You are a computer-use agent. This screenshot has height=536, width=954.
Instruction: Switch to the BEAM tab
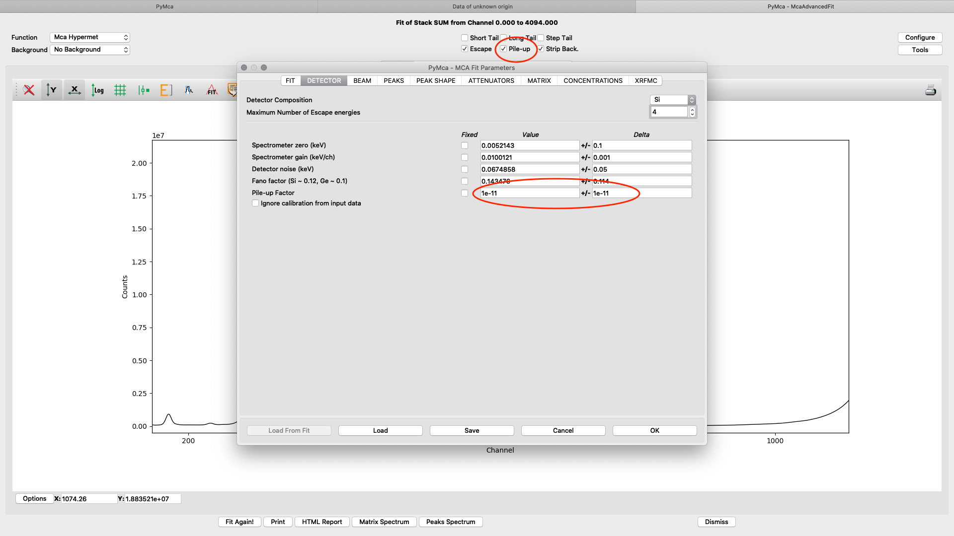point(362,80)
